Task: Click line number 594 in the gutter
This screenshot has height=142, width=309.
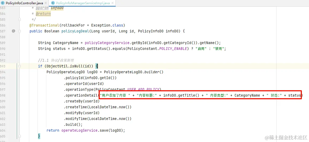Action: pos(3,72)
